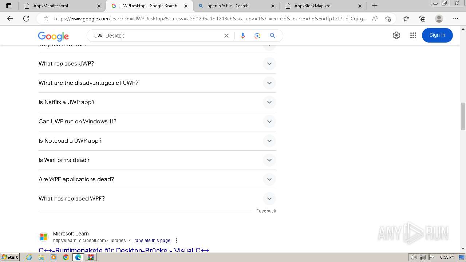
Task: Start voice search with microphone
Action: (x=243, y=36)
